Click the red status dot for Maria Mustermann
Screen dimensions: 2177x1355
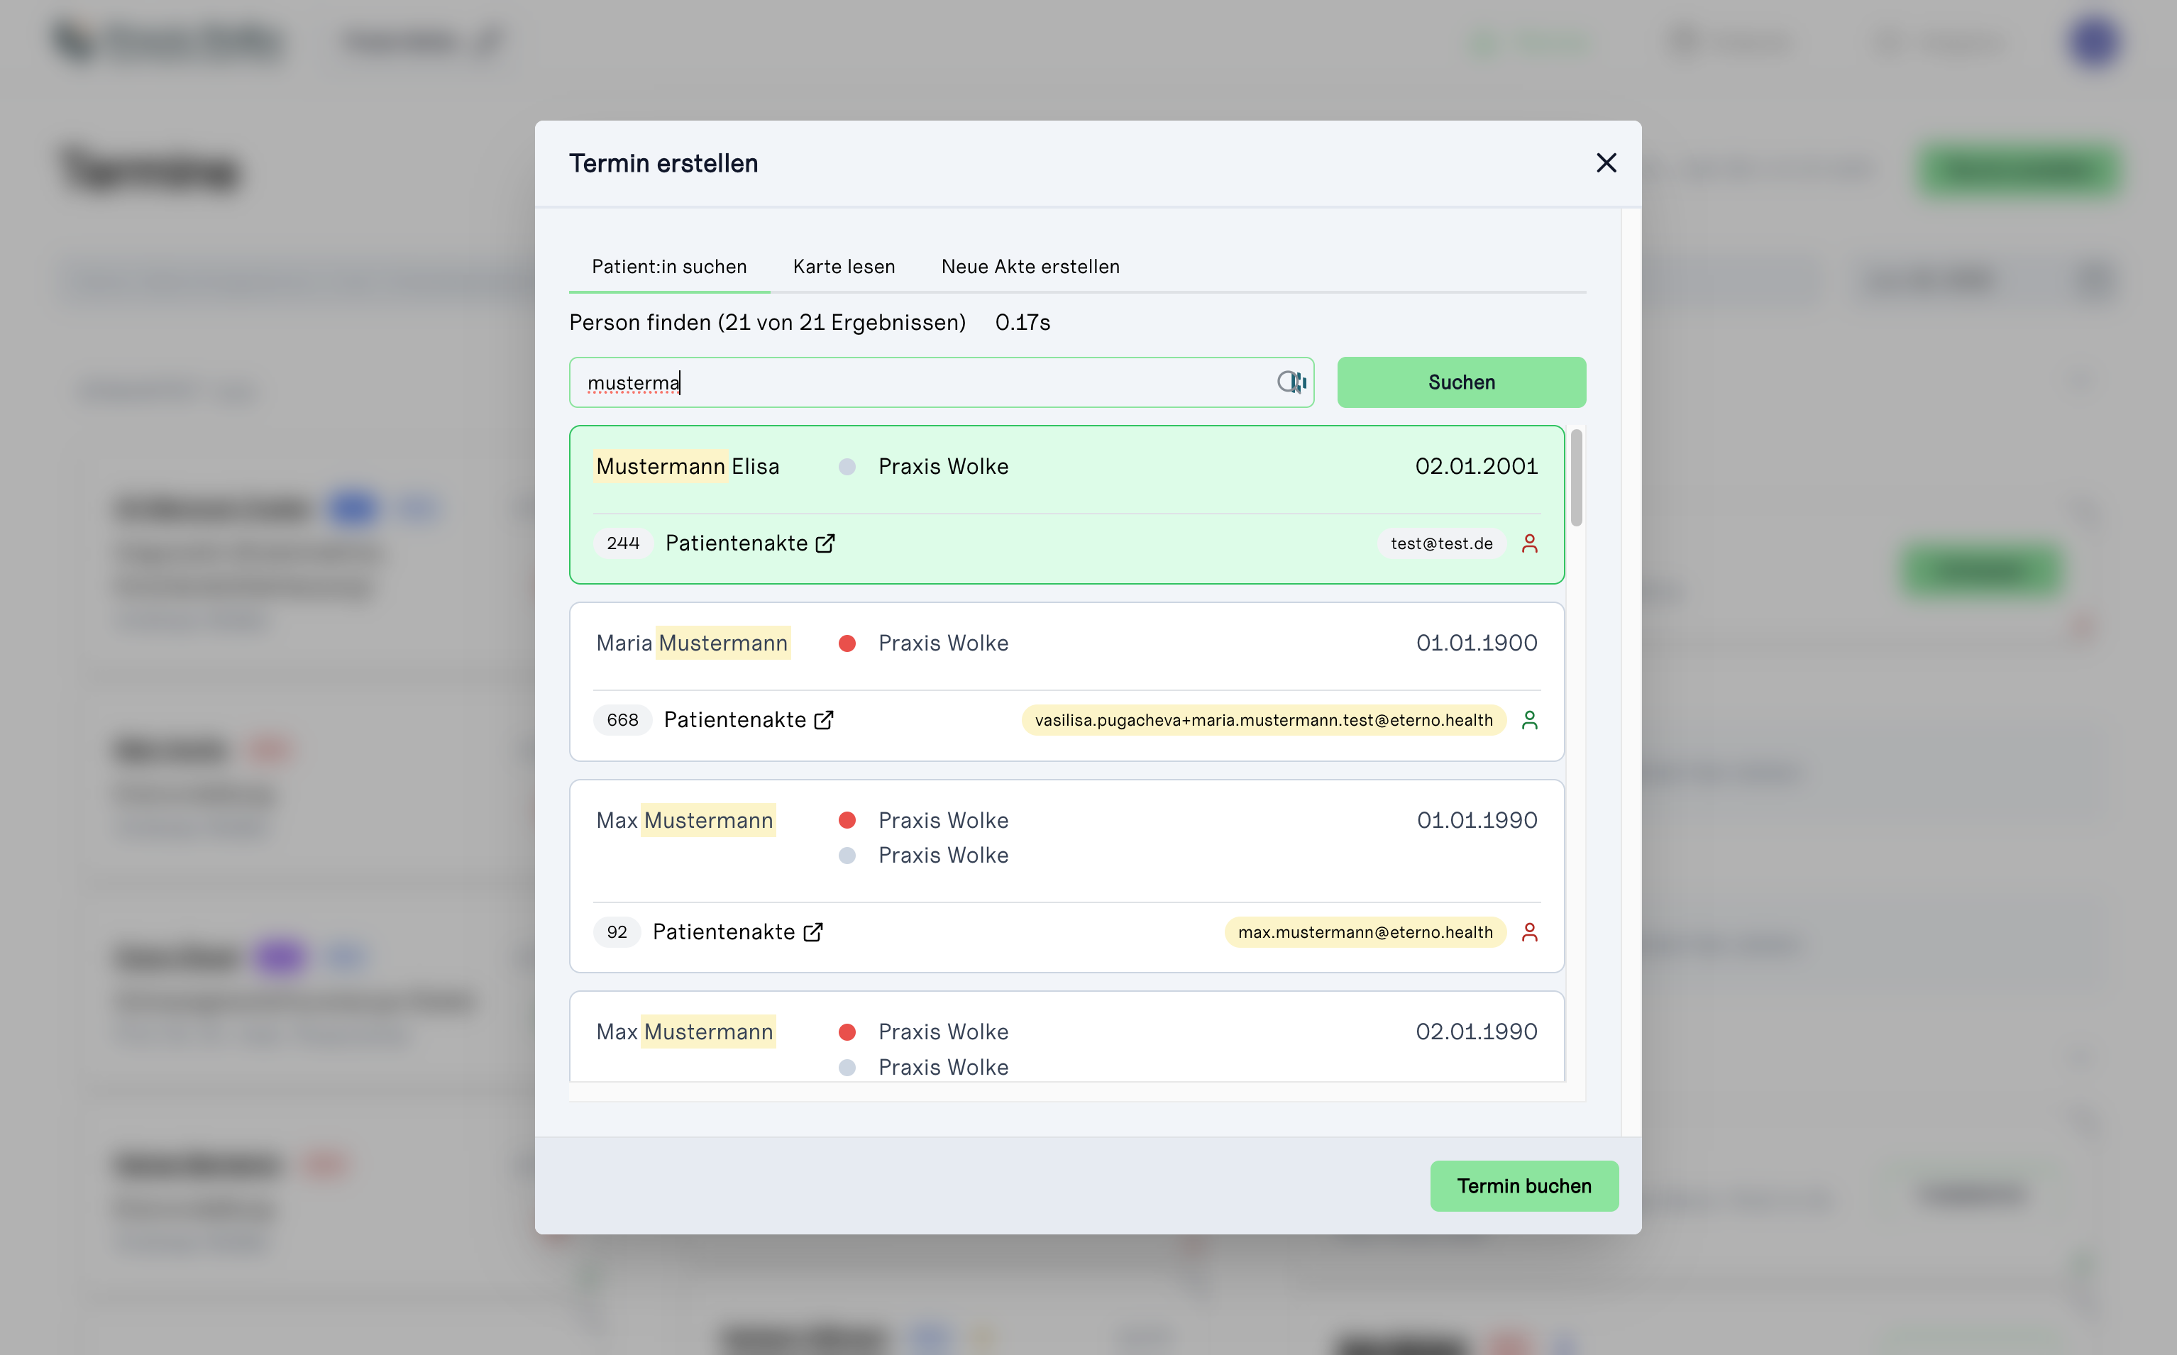847,643
